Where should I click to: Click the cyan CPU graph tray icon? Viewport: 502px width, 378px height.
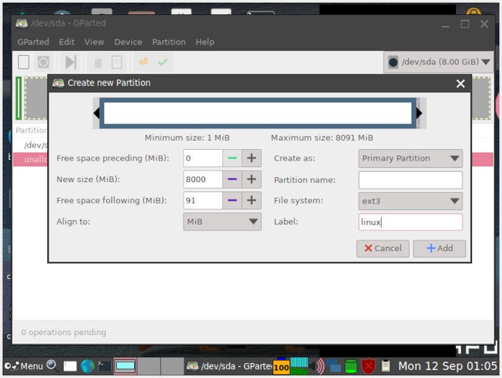(x=299, y=366)
